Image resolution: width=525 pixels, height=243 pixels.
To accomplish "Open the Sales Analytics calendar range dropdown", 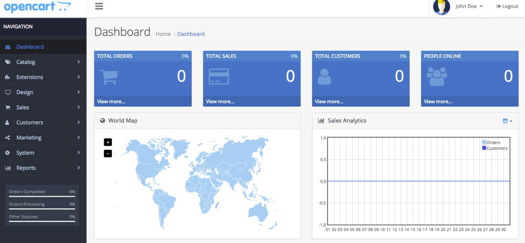I will click(x=508, y=121).
